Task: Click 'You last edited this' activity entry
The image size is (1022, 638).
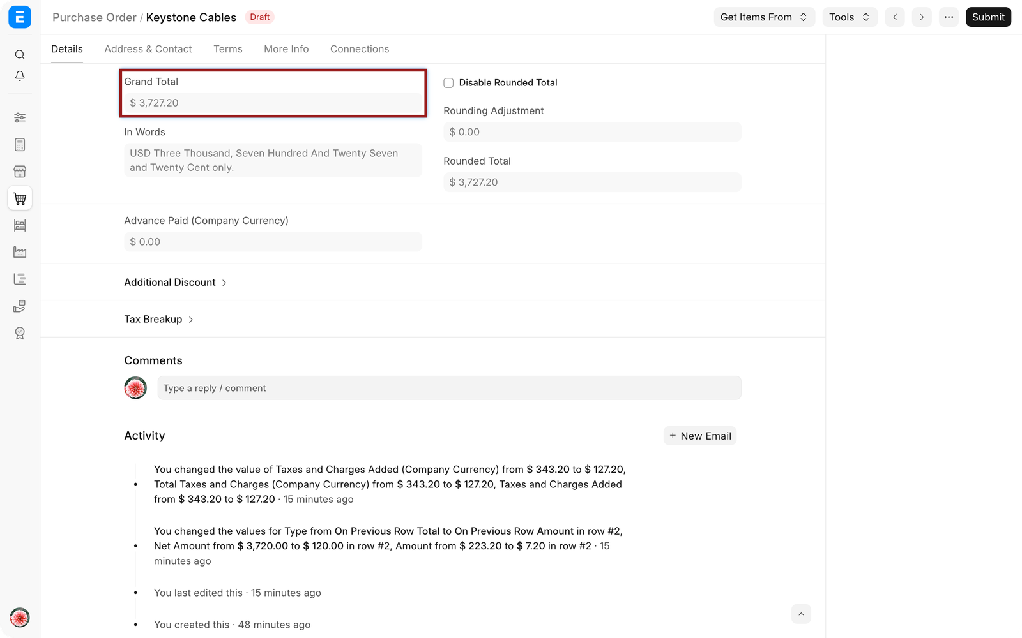Action: click(238, 593)
